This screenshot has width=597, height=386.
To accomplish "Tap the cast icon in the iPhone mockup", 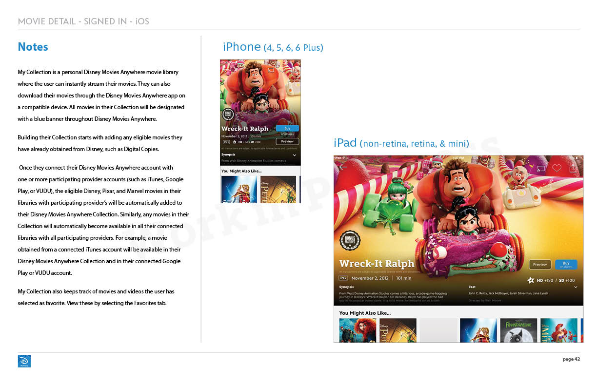I will (x=272, y=71).
